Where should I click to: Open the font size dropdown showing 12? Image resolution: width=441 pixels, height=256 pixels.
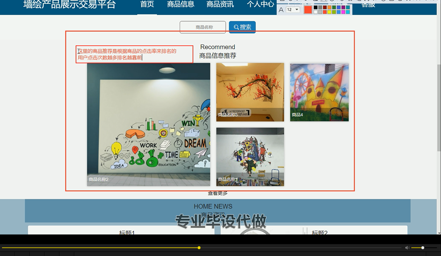(293, 10)
